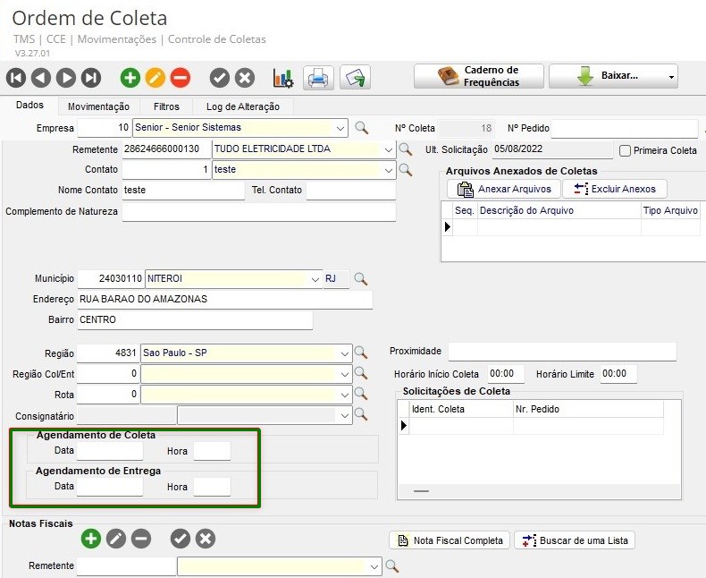Expand Região dropdown Sao Paulo - SP
Image resolution: width=706 pixels, height=578 pixels.
[345, 353]
